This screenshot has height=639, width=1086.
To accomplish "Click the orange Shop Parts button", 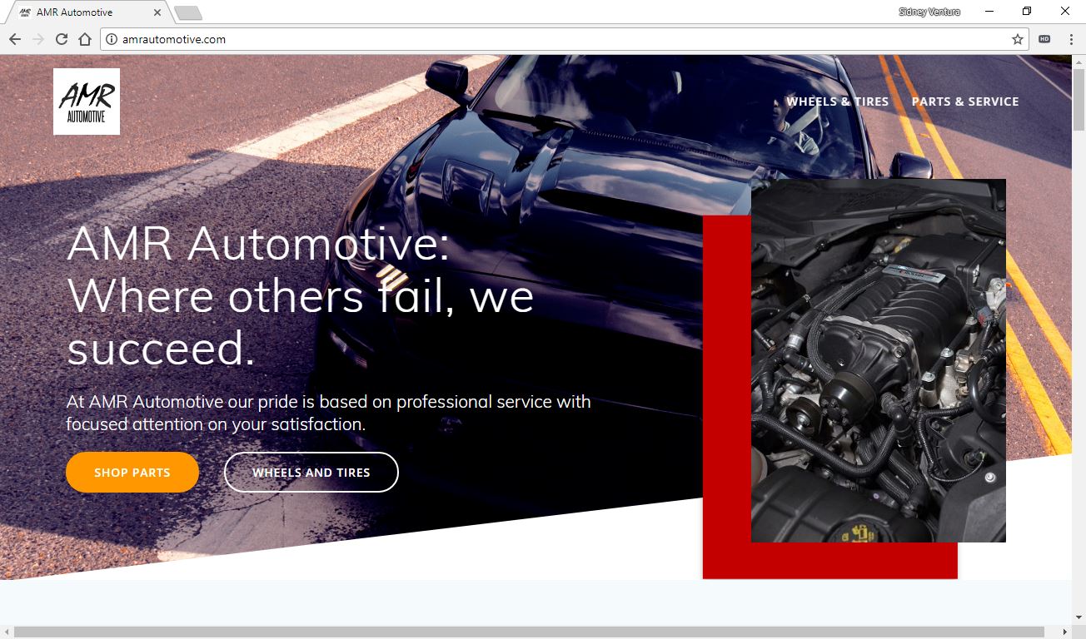I will [132, 473].
